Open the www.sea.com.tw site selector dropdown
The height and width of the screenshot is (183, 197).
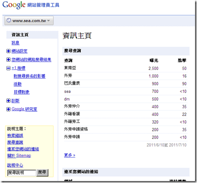click(29, 21)
